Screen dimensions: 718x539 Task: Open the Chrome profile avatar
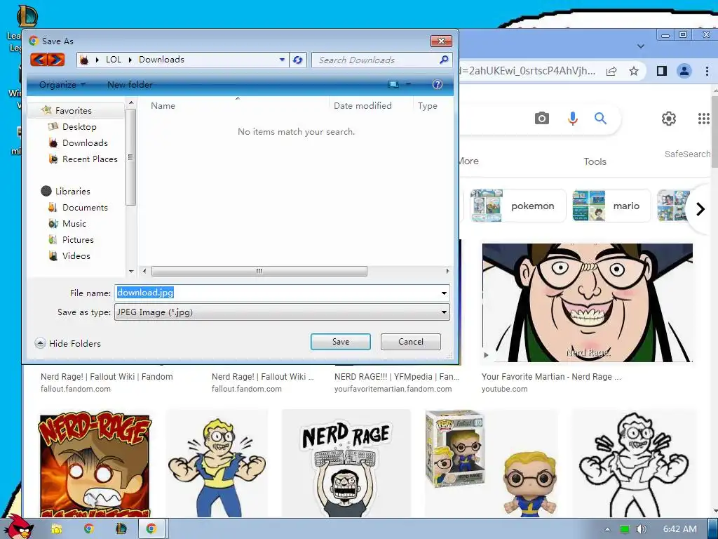(684, 71)
